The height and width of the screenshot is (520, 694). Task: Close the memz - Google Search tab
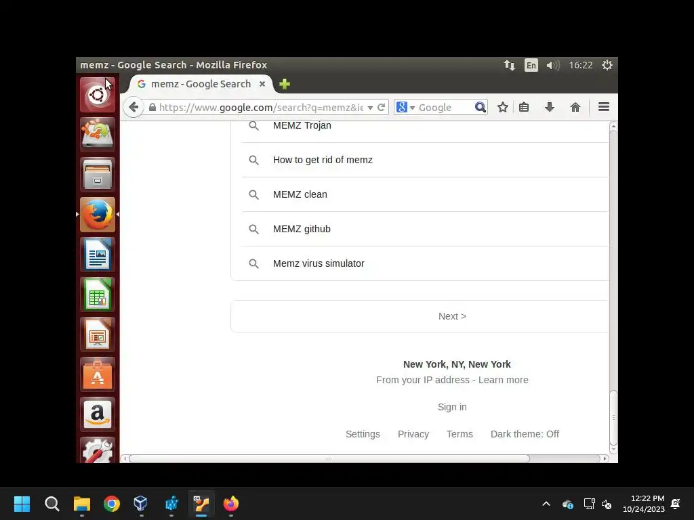(x=262, y=83)
